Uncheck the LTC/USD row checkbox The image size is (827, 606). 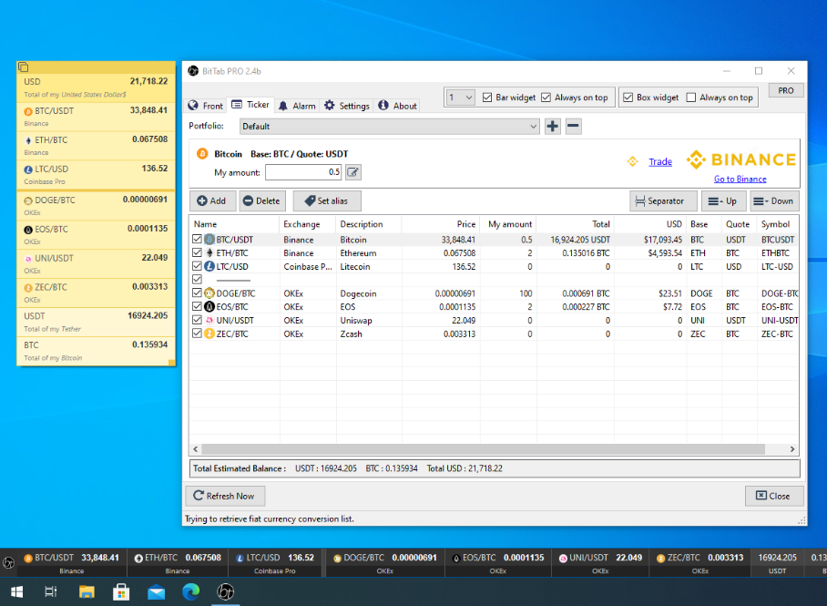coord(198,267)
